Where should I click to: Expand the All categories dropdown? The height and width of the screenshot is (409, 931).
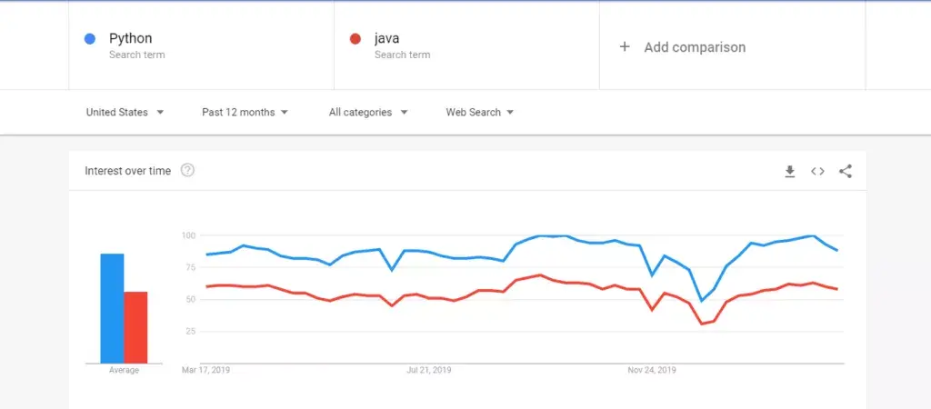coord(368,113)
